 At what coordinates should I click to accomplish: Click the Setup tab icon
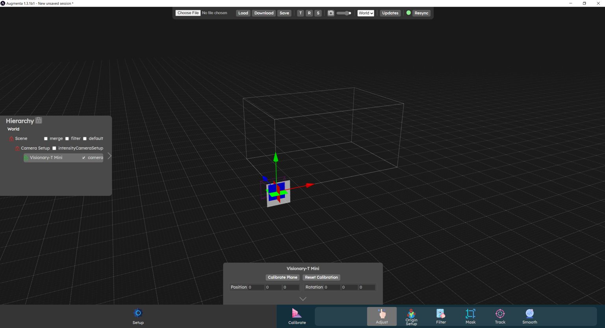[138, 313]
